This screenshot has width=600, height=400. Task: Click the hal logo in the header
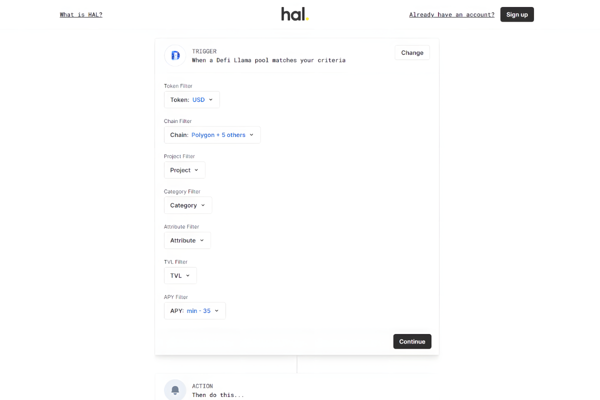point(294,14)
